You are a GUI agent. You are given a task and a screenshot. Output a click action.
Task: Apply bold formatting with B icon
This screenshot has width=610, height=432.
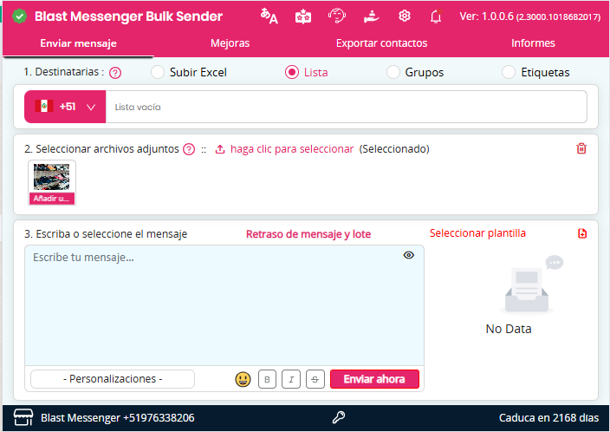pos(268,379)
